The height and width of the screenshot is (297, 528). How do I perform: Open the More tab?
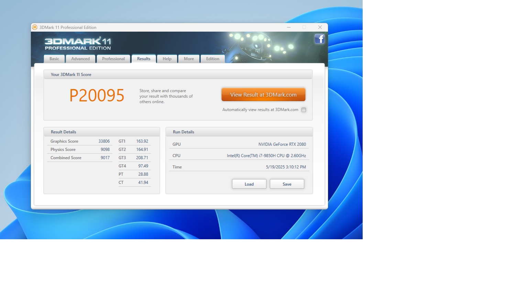(x=189, y=59)
